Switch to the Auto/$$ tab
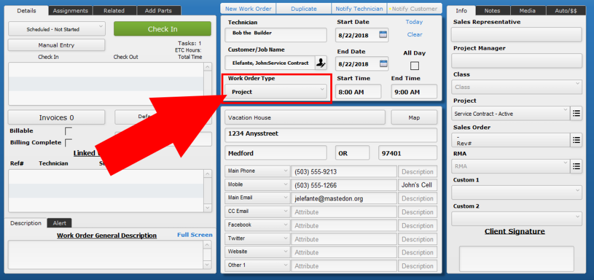Screen dimensions: 594x280 [x=566, y=11]
